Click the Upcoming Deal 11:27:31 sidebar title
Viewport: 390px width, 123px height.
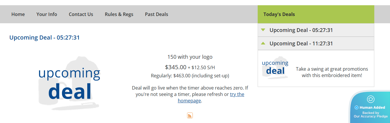point(301,43)
